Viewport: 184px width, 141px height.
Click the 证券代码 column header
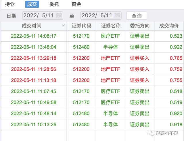point(81,26)
